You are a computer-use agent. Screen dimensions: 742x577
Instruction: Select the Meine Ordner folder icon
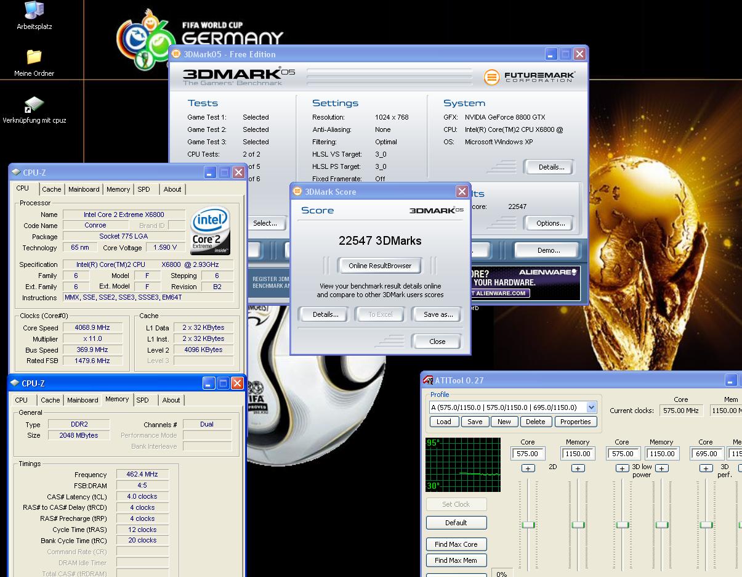[34, 57]
